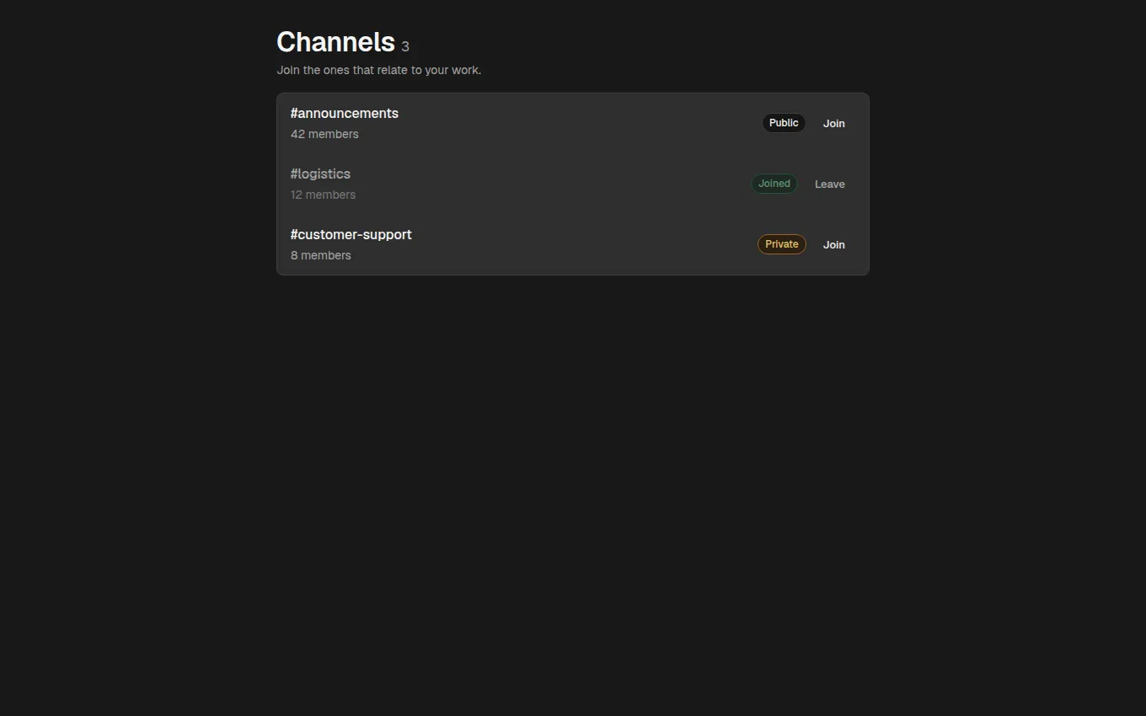Click the Private badge on #customer-support
Image resolution: width=1146 pixels, height=716 pixels.
(x=781, y=244)
